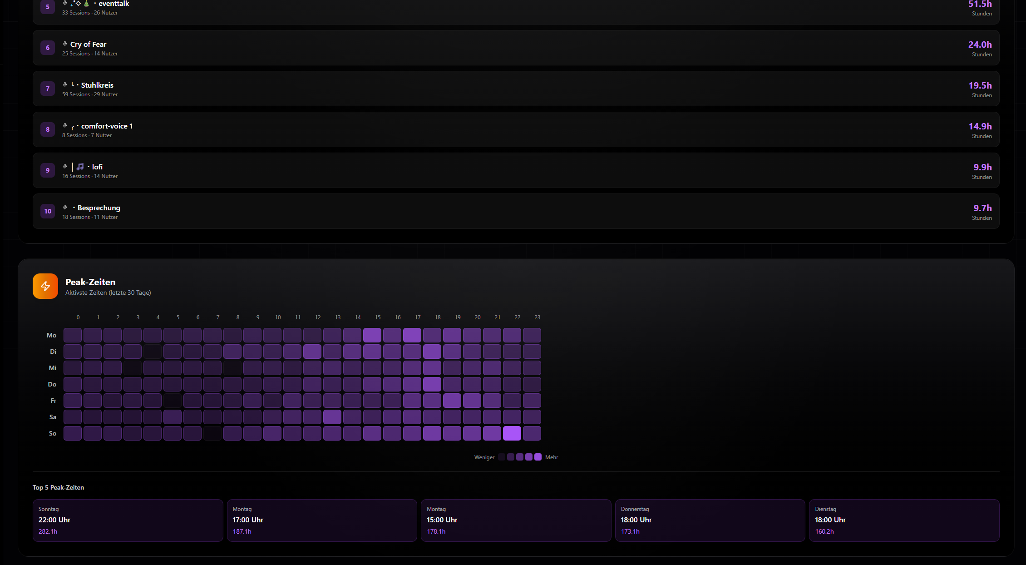Image resolution: width=1026 pixels, height=565 pixels.
Task: Click the brightest legend swatch next to Mehr
Action: pyautogui.click(x=538, y=457)
